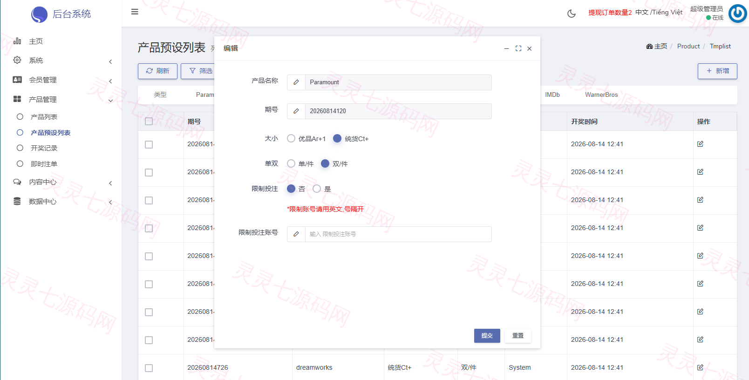Click the 会员管理 ID-card icon in sidebar
Image resolution: width=749 pixels, height=380 pixels.
[17, 80]
